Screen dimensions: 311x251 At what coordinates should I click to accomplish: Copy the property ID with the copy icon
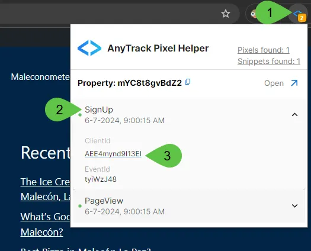coord(188,82)
